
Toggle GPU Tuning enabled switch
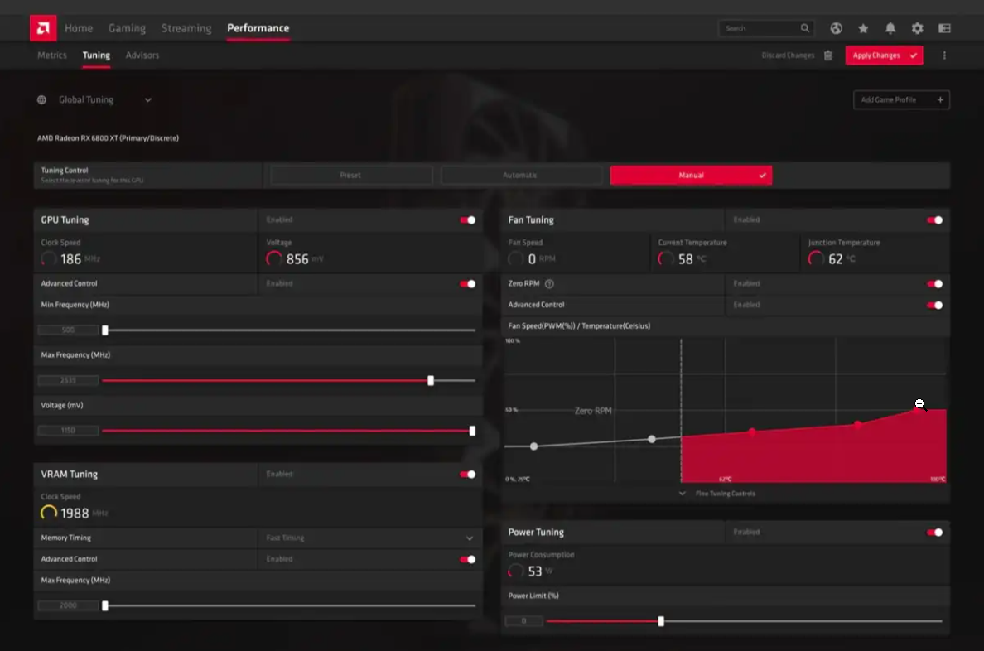(x=467, y=219)
